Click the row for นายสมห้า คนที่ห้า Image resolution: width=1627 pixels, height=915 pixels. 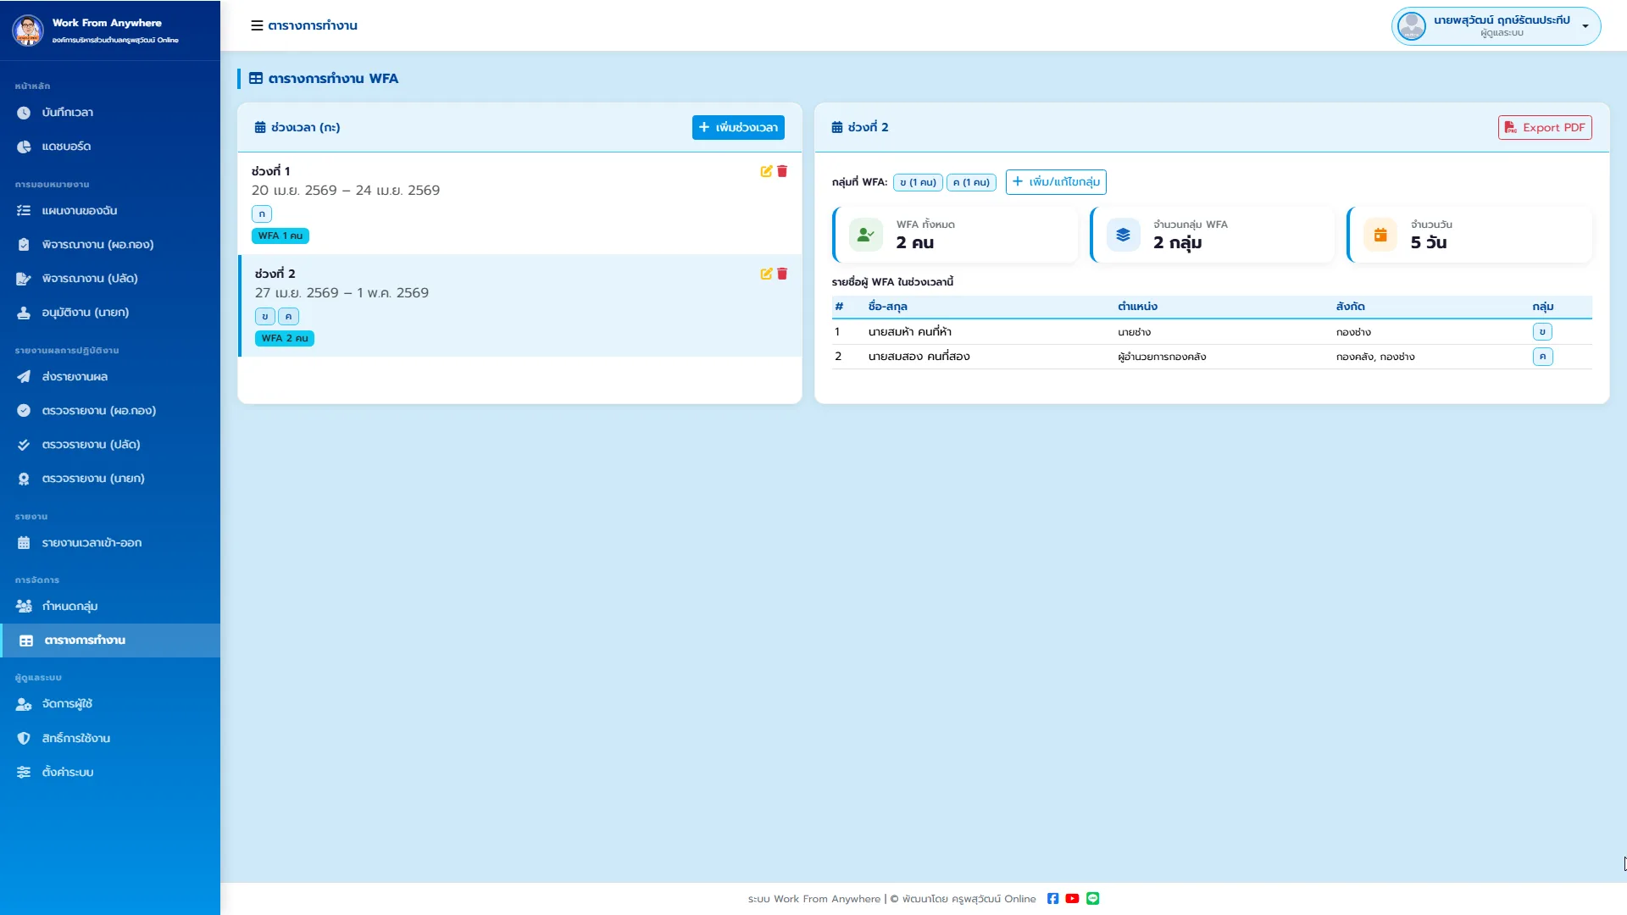[1212, 332]
